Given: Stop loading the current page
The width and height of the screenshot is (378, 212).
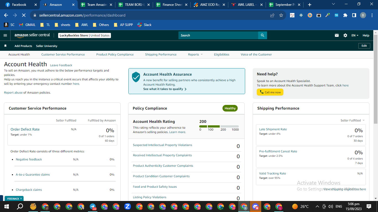Looking at the screenshot, I should tap(24, 15).
